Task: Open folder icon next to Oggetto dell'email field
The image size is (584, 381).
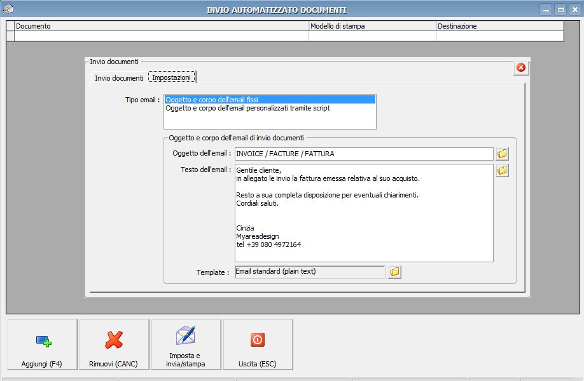Action: [x=502, y=154]
